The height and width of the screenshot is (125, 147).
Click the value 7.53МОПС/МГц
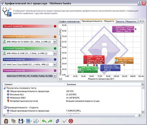point(73,111)
